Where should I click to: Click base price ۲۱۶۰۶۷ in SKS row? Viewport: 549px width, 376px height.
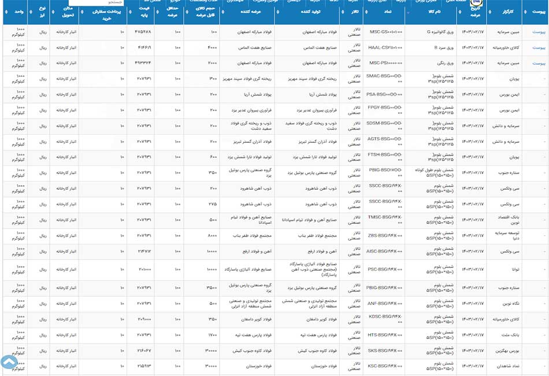(144, 351)
